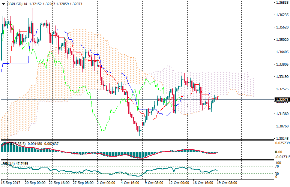This screenshot has width=290, height=187.
Task: Click the MACD -0.017315 scale value
Action: pos(282,157)
